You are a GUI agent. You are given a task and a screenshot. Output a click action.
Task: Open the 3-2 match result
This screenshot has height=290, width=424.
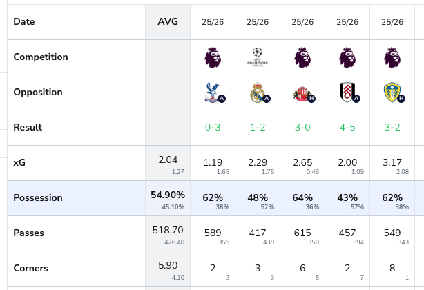pos(392,128)
